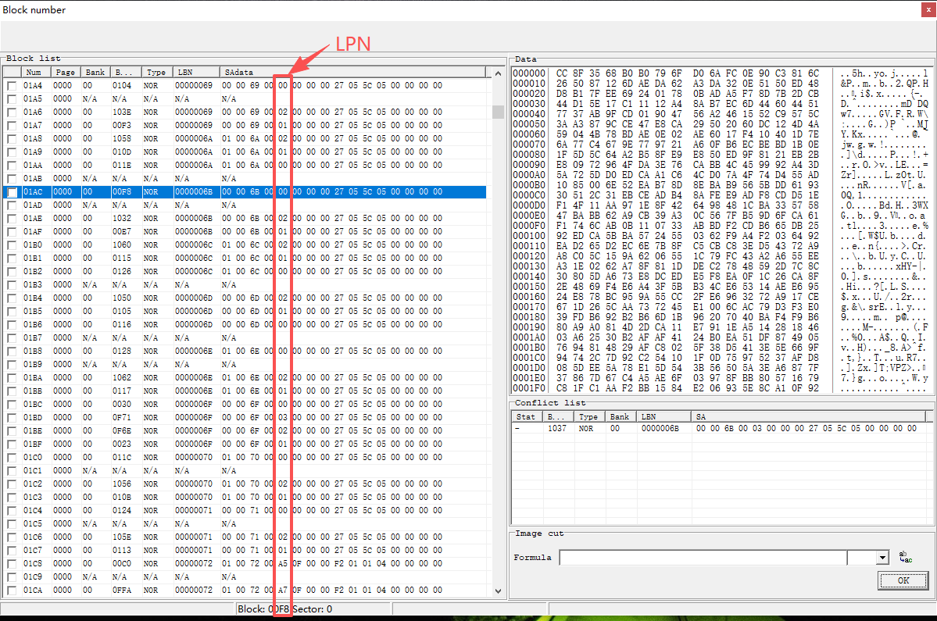Viewport: 937px width, 621px height.
Task: Click the Block list scrollbar down arrow
Action: [498, 591]
